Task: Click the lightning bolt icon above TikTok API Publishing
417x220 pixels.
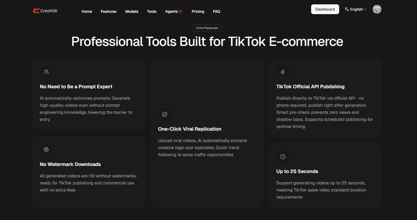Action: tap(283, 72)
